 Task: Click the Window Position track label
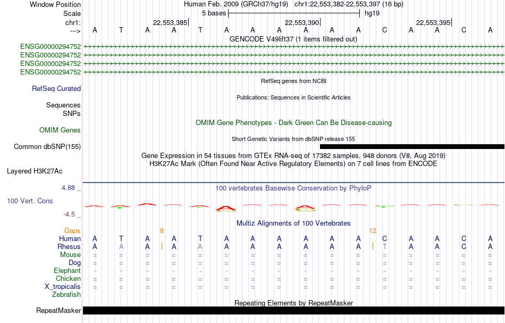55,4
